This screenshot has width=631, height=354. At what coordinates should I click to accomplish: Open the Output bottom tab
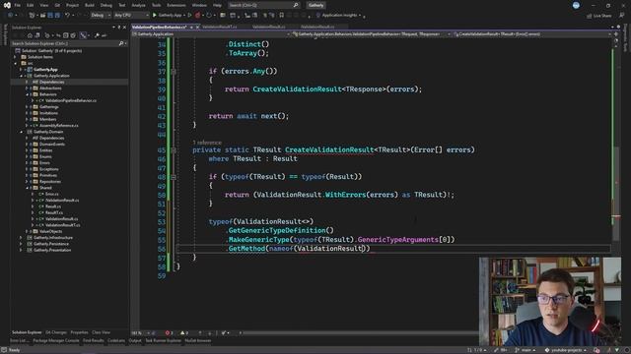tap(135, 341)
